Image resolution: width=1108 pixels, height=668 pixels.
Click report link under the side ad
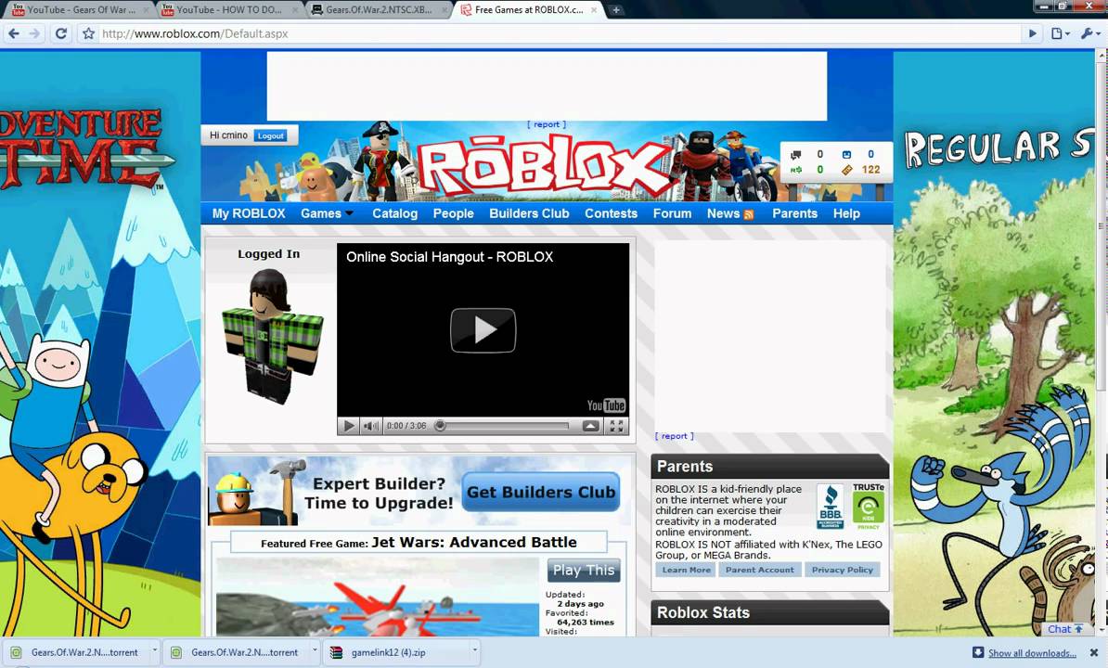[674, 436]
